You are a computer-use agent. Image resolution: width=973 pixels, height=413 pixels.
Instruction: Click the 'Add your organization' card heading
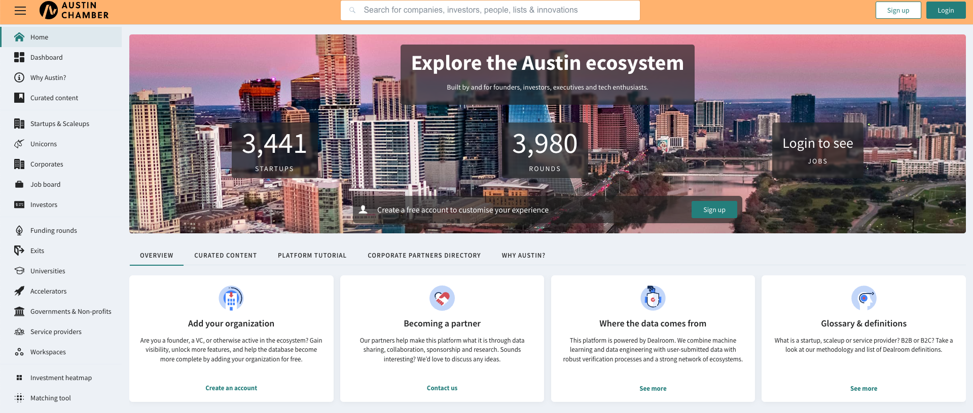coord(231,323)
